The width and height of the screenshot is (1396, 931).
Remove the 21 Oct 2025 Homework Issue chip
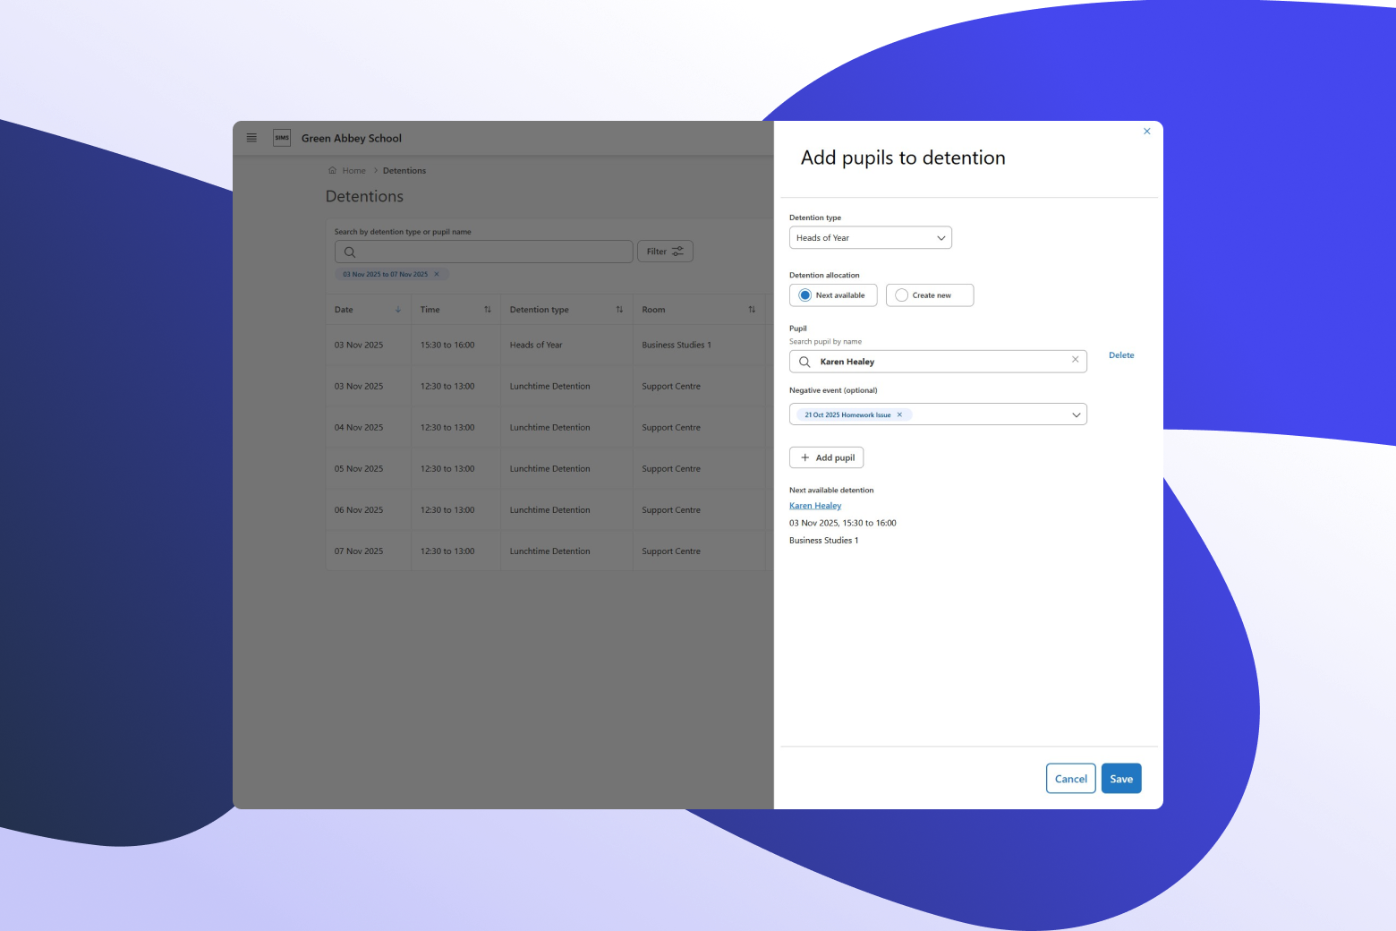click(899, 414)
